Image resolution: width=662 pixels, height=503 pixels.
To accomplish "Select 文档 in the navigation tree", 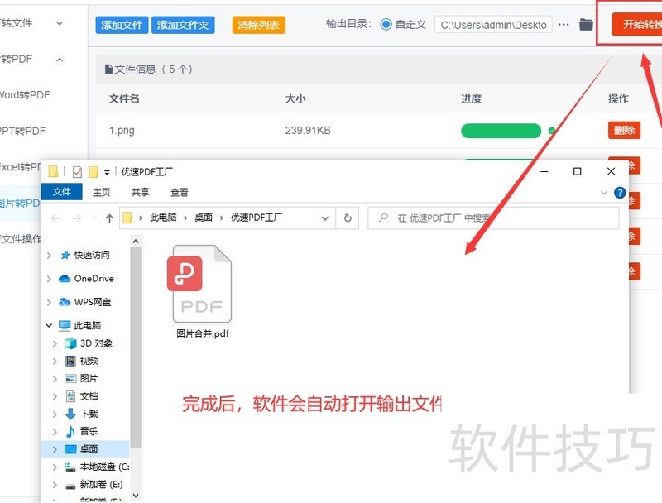I will tap(89, 396).
